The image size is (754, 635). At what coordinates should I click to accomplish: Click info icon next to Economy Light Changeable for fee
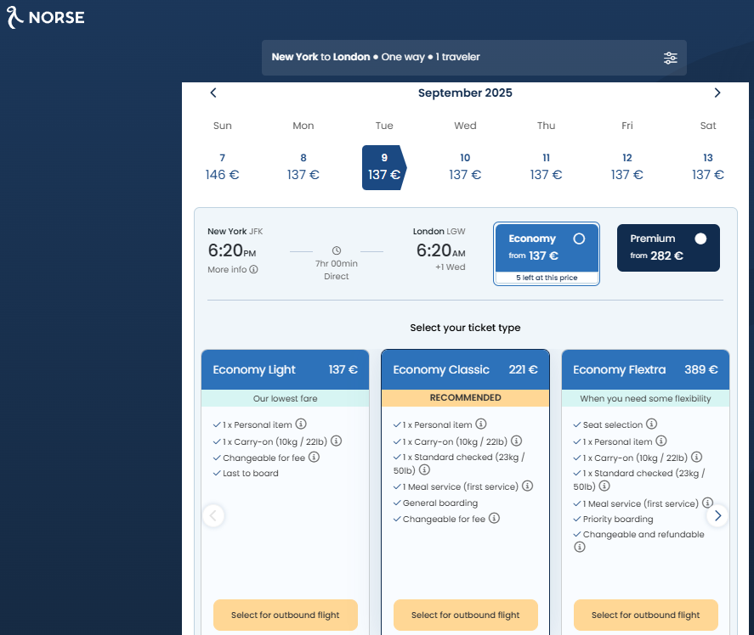coord(314,457)
